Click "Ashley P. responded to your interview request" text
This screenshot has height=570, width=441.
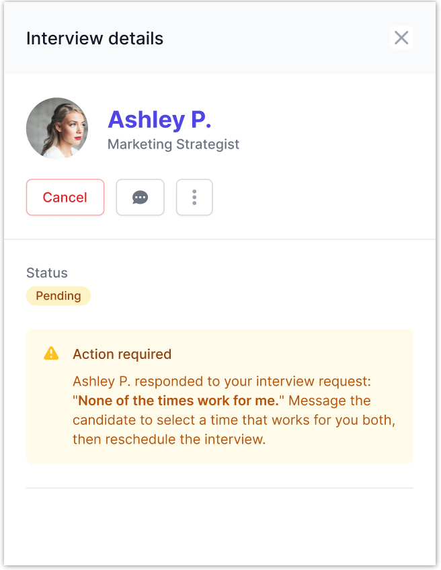222,382
